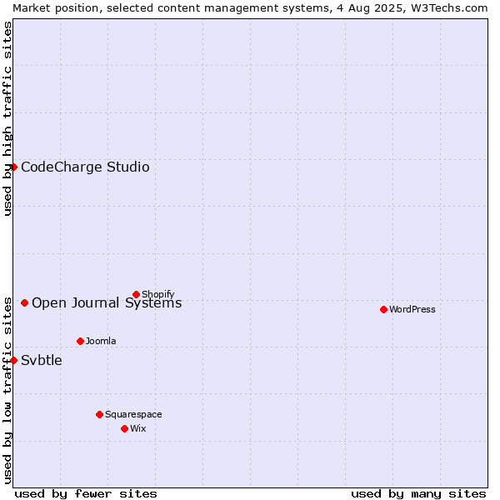The width and height of the screenshot is (500, 500).
Task: Click the Svbtle label text
Action: tap(42, 360)
